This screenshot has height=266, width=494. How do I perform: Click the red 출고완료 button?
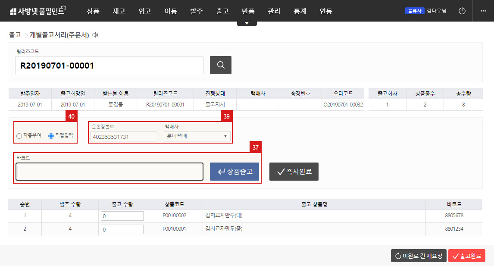click(467, 255)
